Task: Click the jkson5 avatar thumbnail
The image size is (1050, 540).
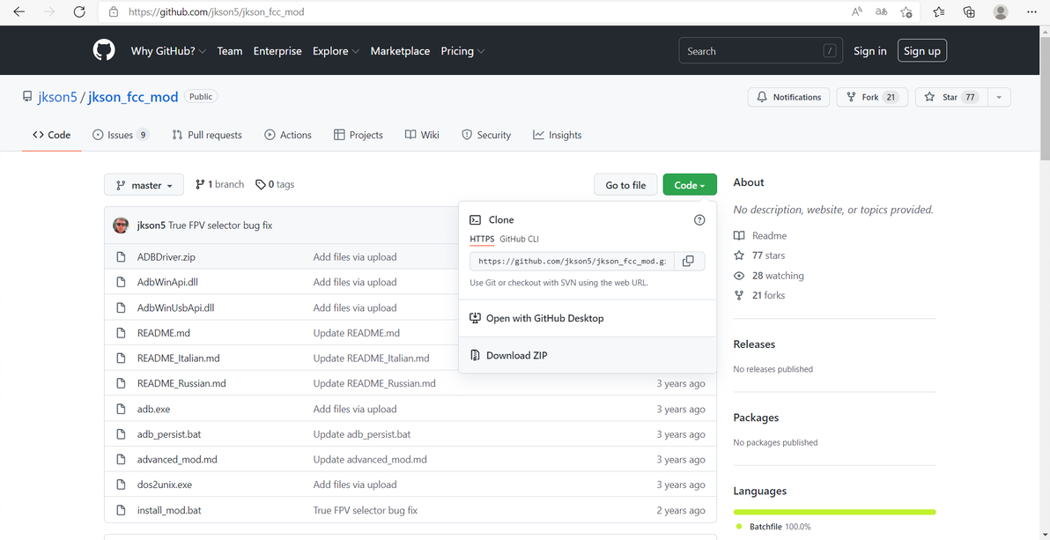Action: click(x=122, y=226)
